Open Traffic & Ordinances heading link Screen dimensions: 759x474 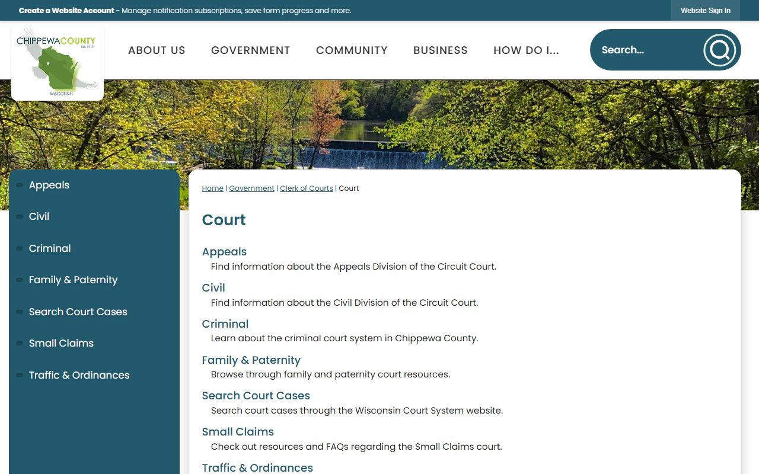click(257, 467)
